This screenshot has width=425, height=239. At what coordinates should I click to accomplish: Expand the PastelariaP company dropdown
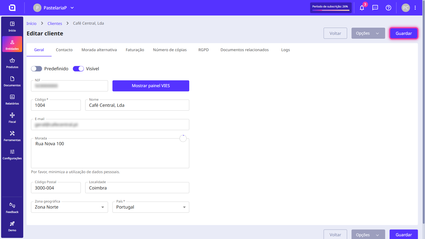click(x=54, y=8)
